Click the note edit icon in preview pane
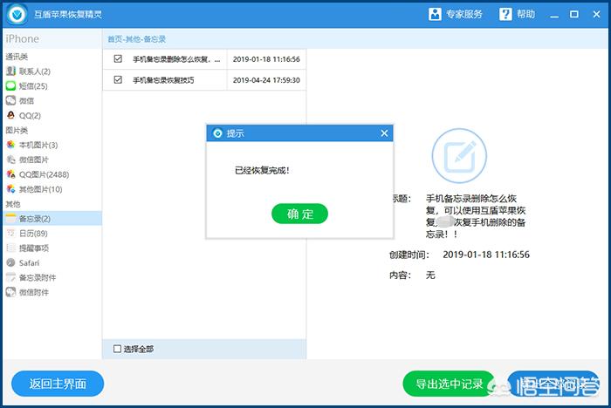Viewport: 611px width, 408px height. pyautogui.click(x=459, y=156)
